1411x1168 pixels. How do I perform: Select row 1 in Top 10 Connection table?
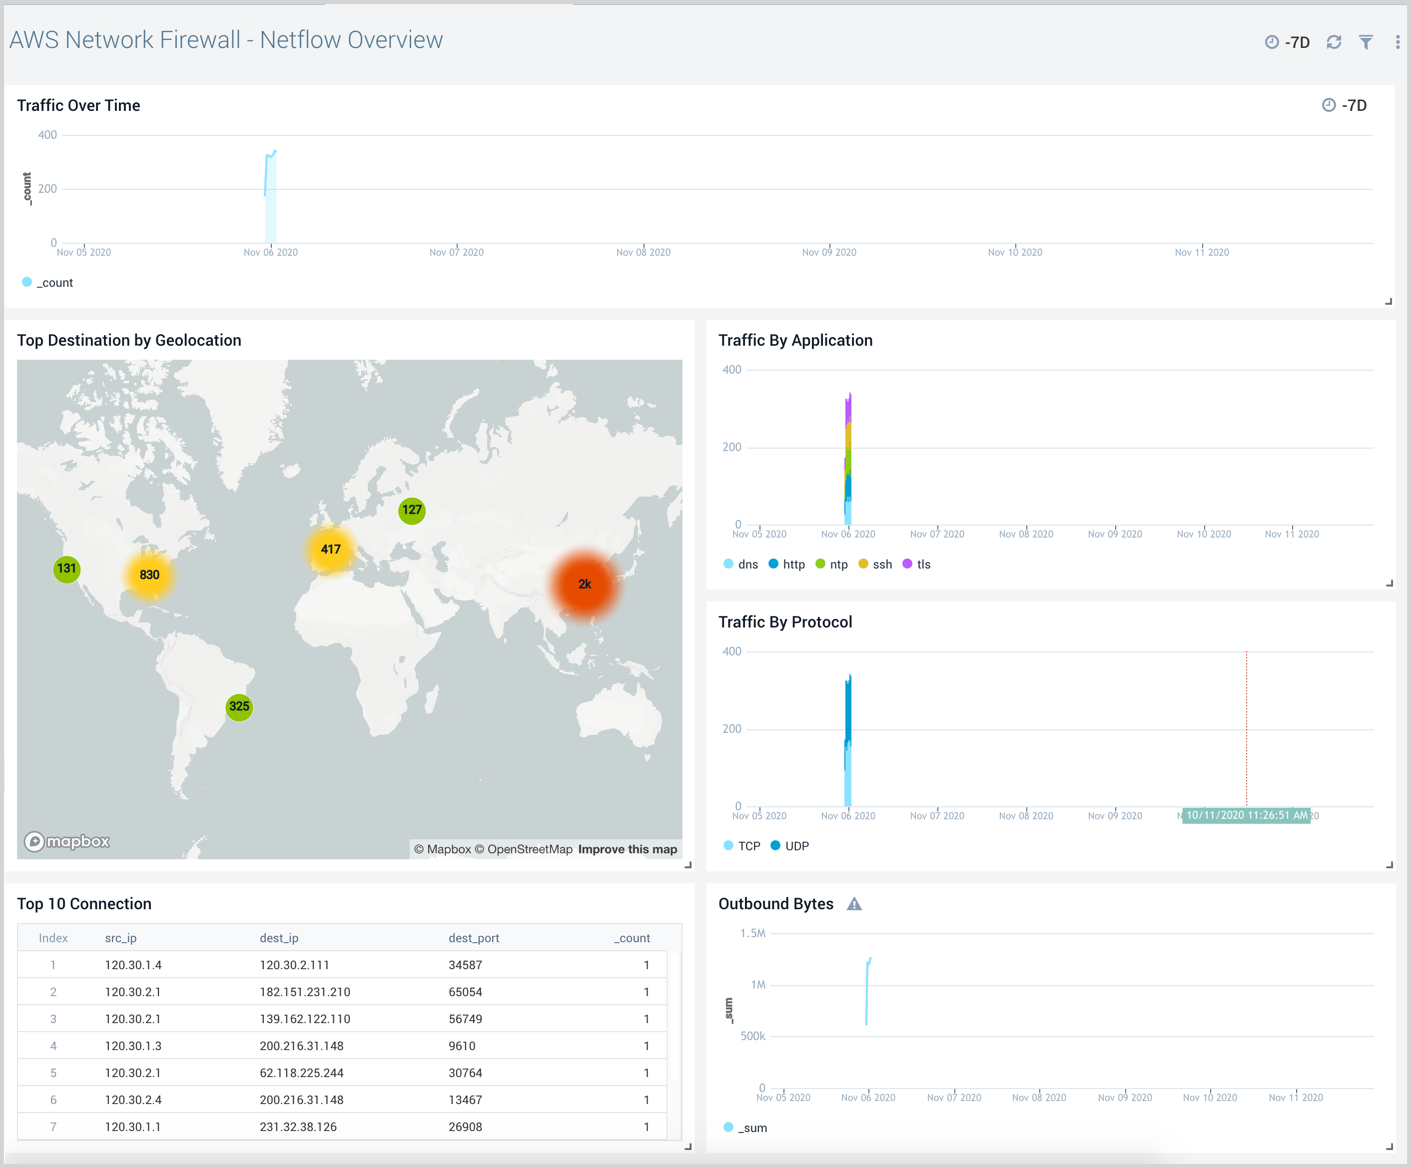coord(336,965)
